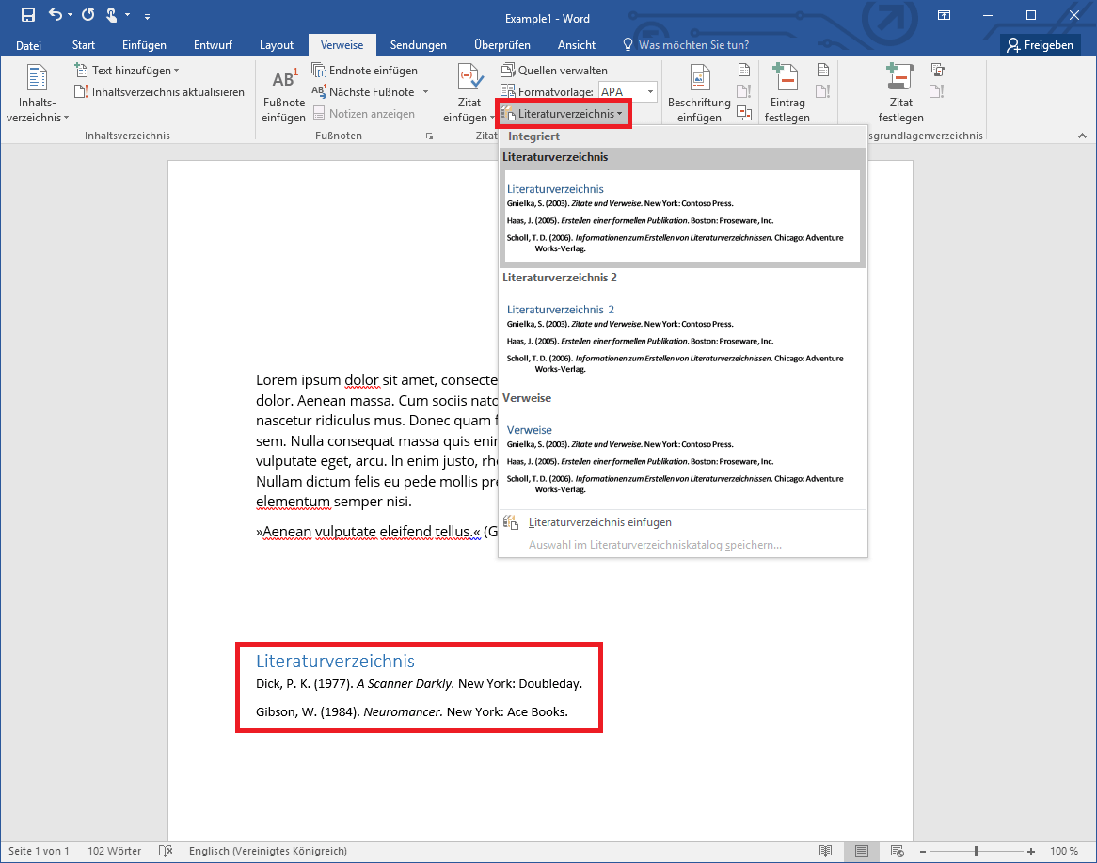Screen dimensions: 1097x863
Task: Click the proofing errors icon in status bar
Action: (x=166, y=851)
